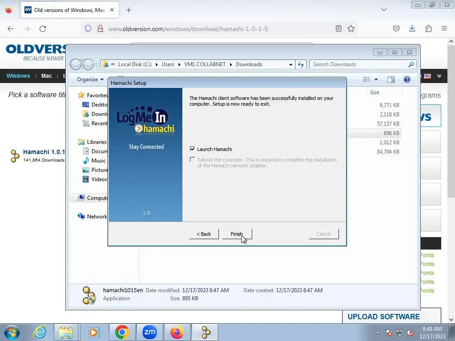The image size is (455, 341).
Task: Select Local Disk (C:) in breadcrumb
Action: pyautogui.click(x=135, y=64)
